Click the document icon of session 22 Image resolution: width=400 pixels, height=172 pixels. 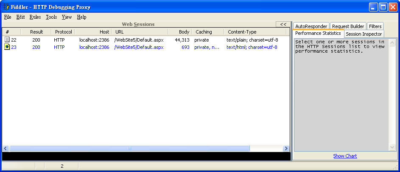click(7, 39)
